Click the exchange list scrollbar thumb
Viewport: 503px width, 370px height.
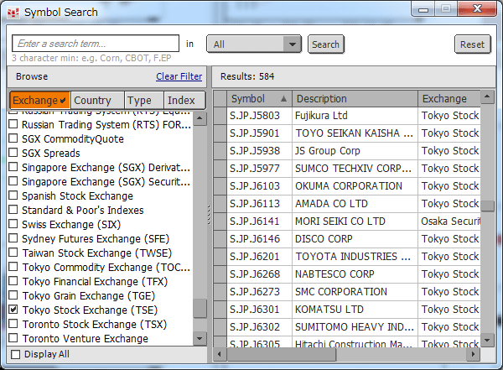click(200, 309)
